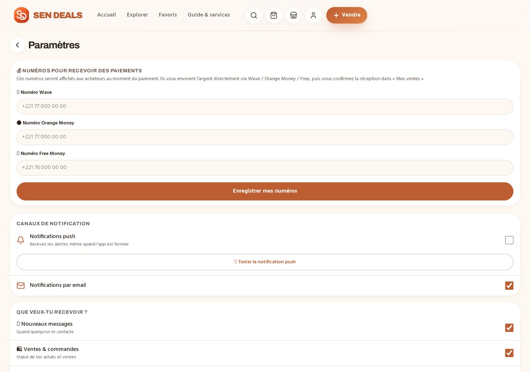
Task: Go to Accueil in the navigation
Action: tap(106, 15)
